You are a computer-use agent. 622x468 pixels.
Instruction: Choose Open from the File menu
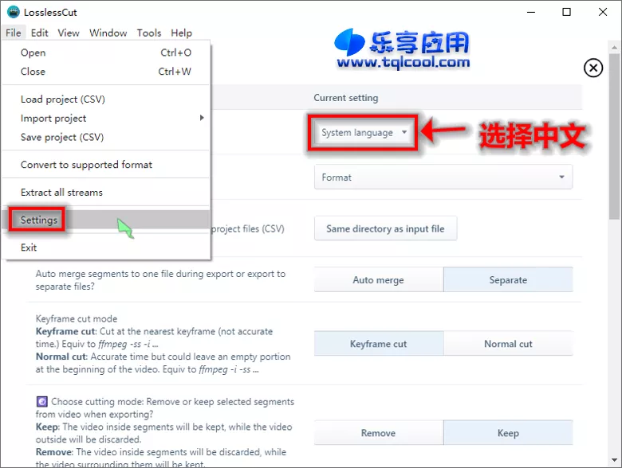coord(106,53)
